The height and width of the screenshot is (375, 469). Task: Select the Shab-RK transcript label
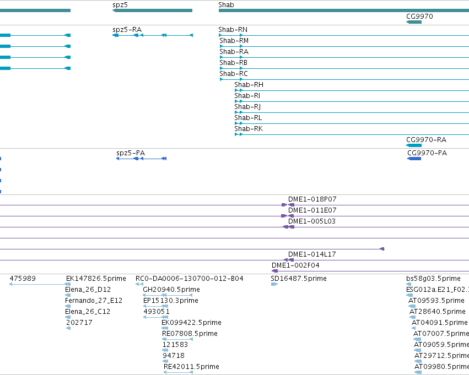click(249, 129)
